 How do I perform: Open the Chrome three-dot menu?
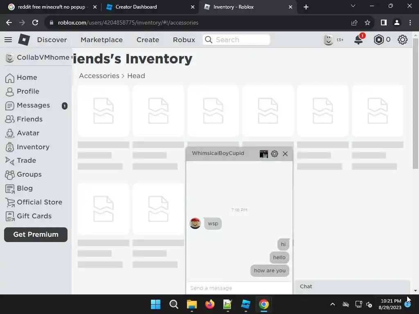(410, 23)
